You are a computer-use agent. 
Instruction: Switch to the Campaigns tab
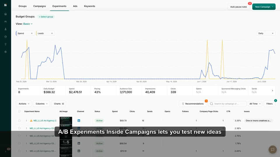click(39, 6)
